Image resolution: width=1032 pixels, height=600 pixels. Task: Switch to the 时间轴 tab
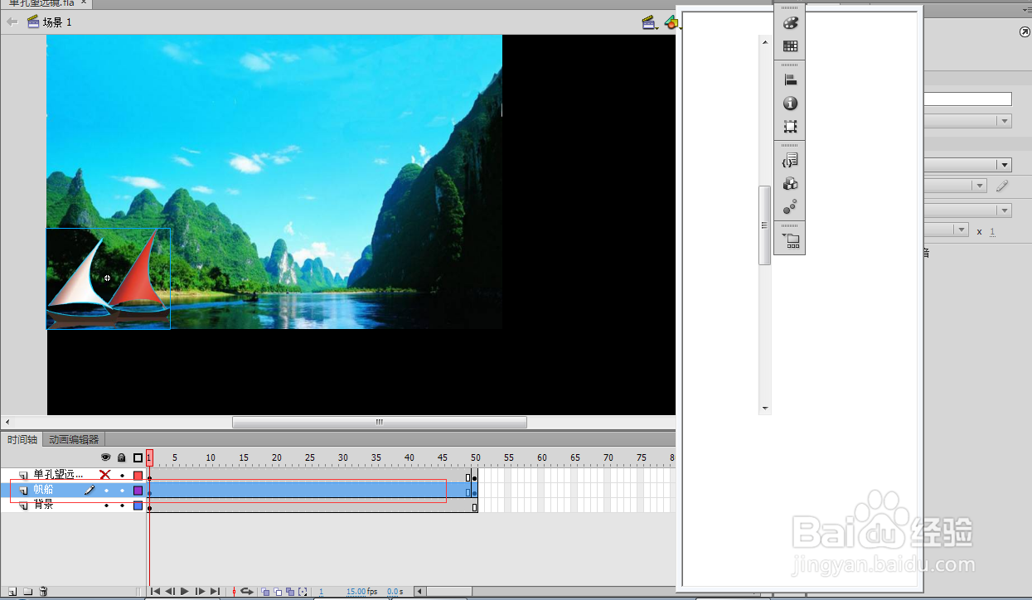click(22, 439)
